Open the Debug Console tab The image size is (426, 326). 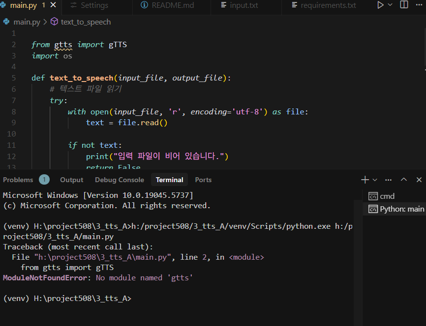coord(120,180)
